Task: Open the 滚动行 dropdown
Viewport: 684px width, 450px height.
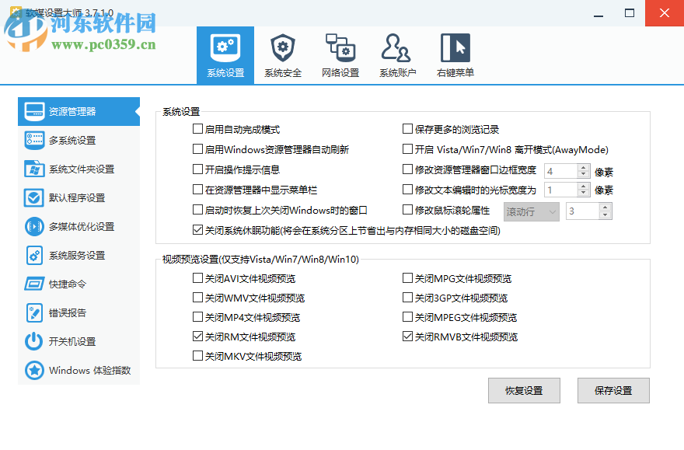Action: [x=531, y=211]
